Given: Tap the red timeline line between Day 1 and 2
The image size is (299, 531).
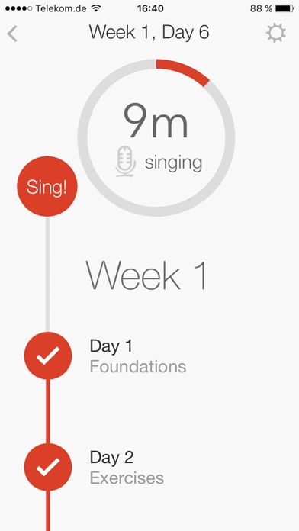Looking at the screenshot, I should coord(48,411).
